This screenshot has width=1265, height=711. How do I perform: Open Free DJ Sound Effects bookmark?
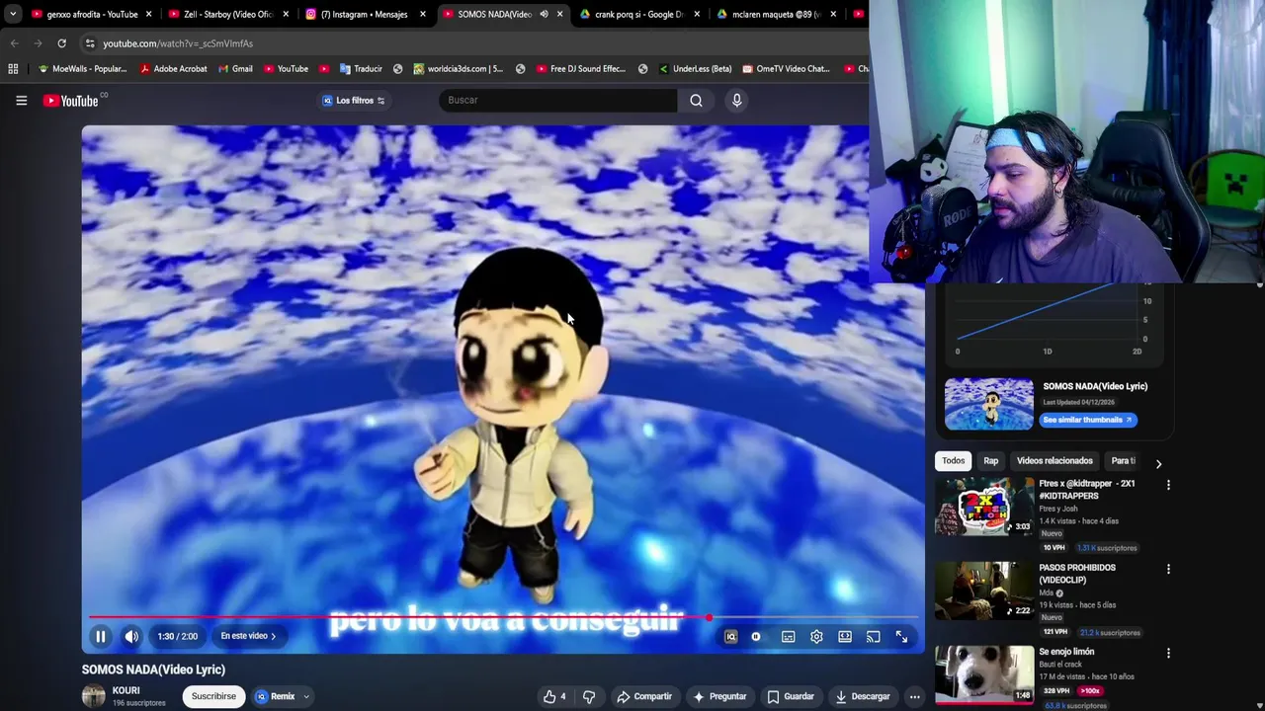(x=581, y=69)
